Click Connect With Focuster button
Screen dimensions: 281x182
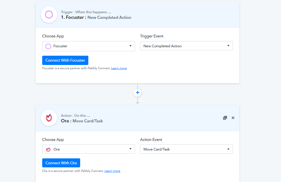coord(65,60)
